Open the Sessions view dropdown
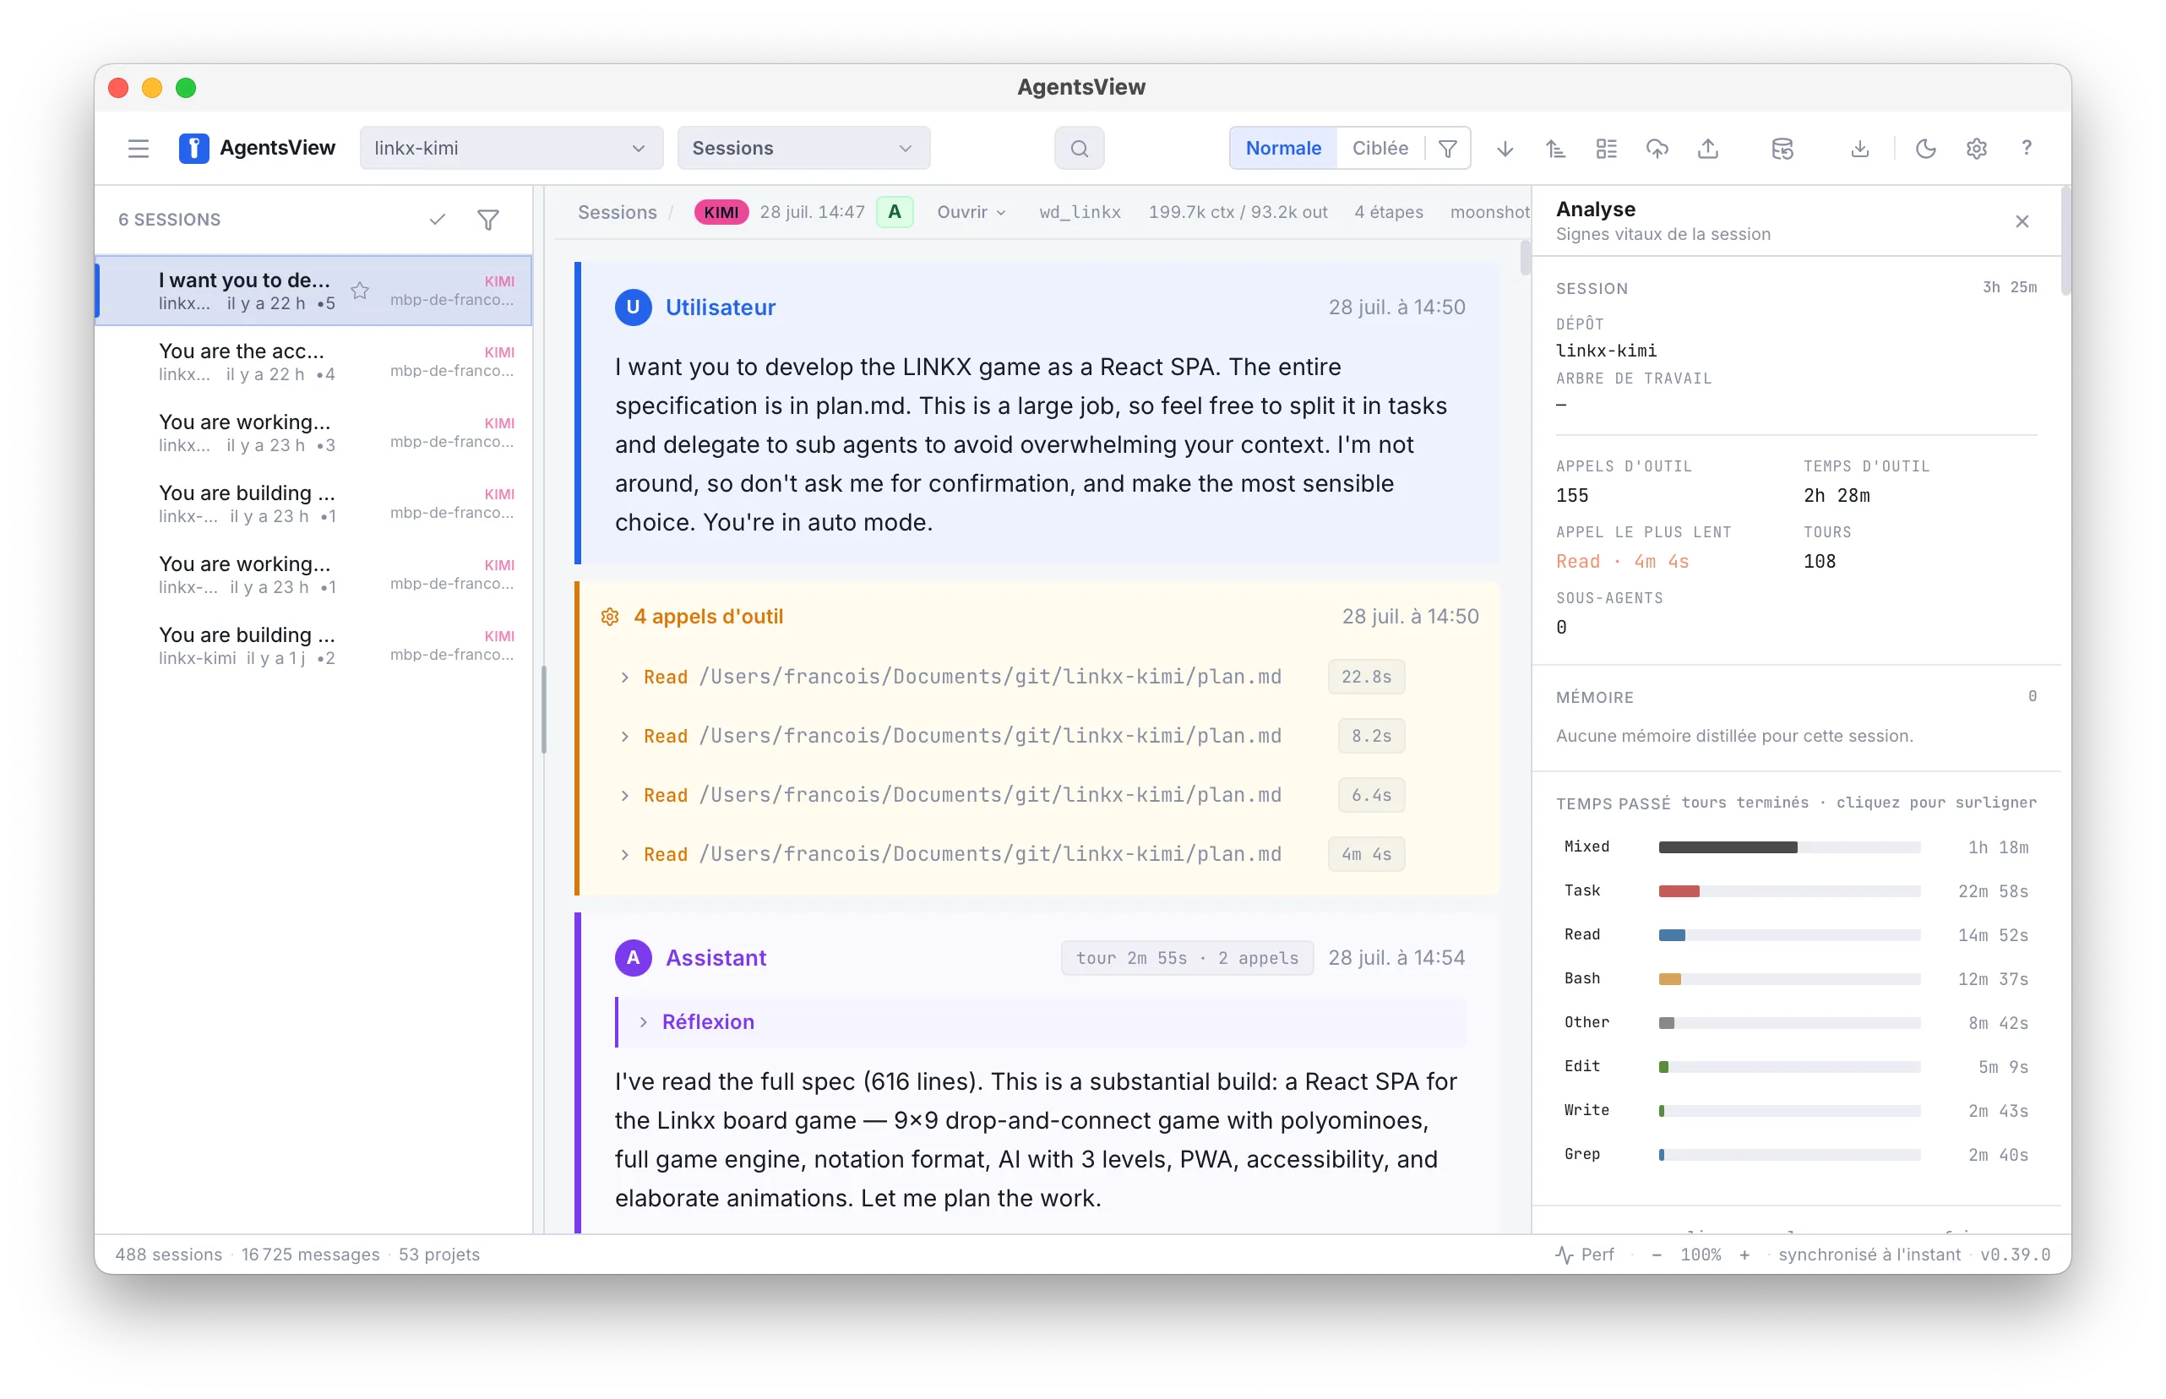 tap(803, 148)
